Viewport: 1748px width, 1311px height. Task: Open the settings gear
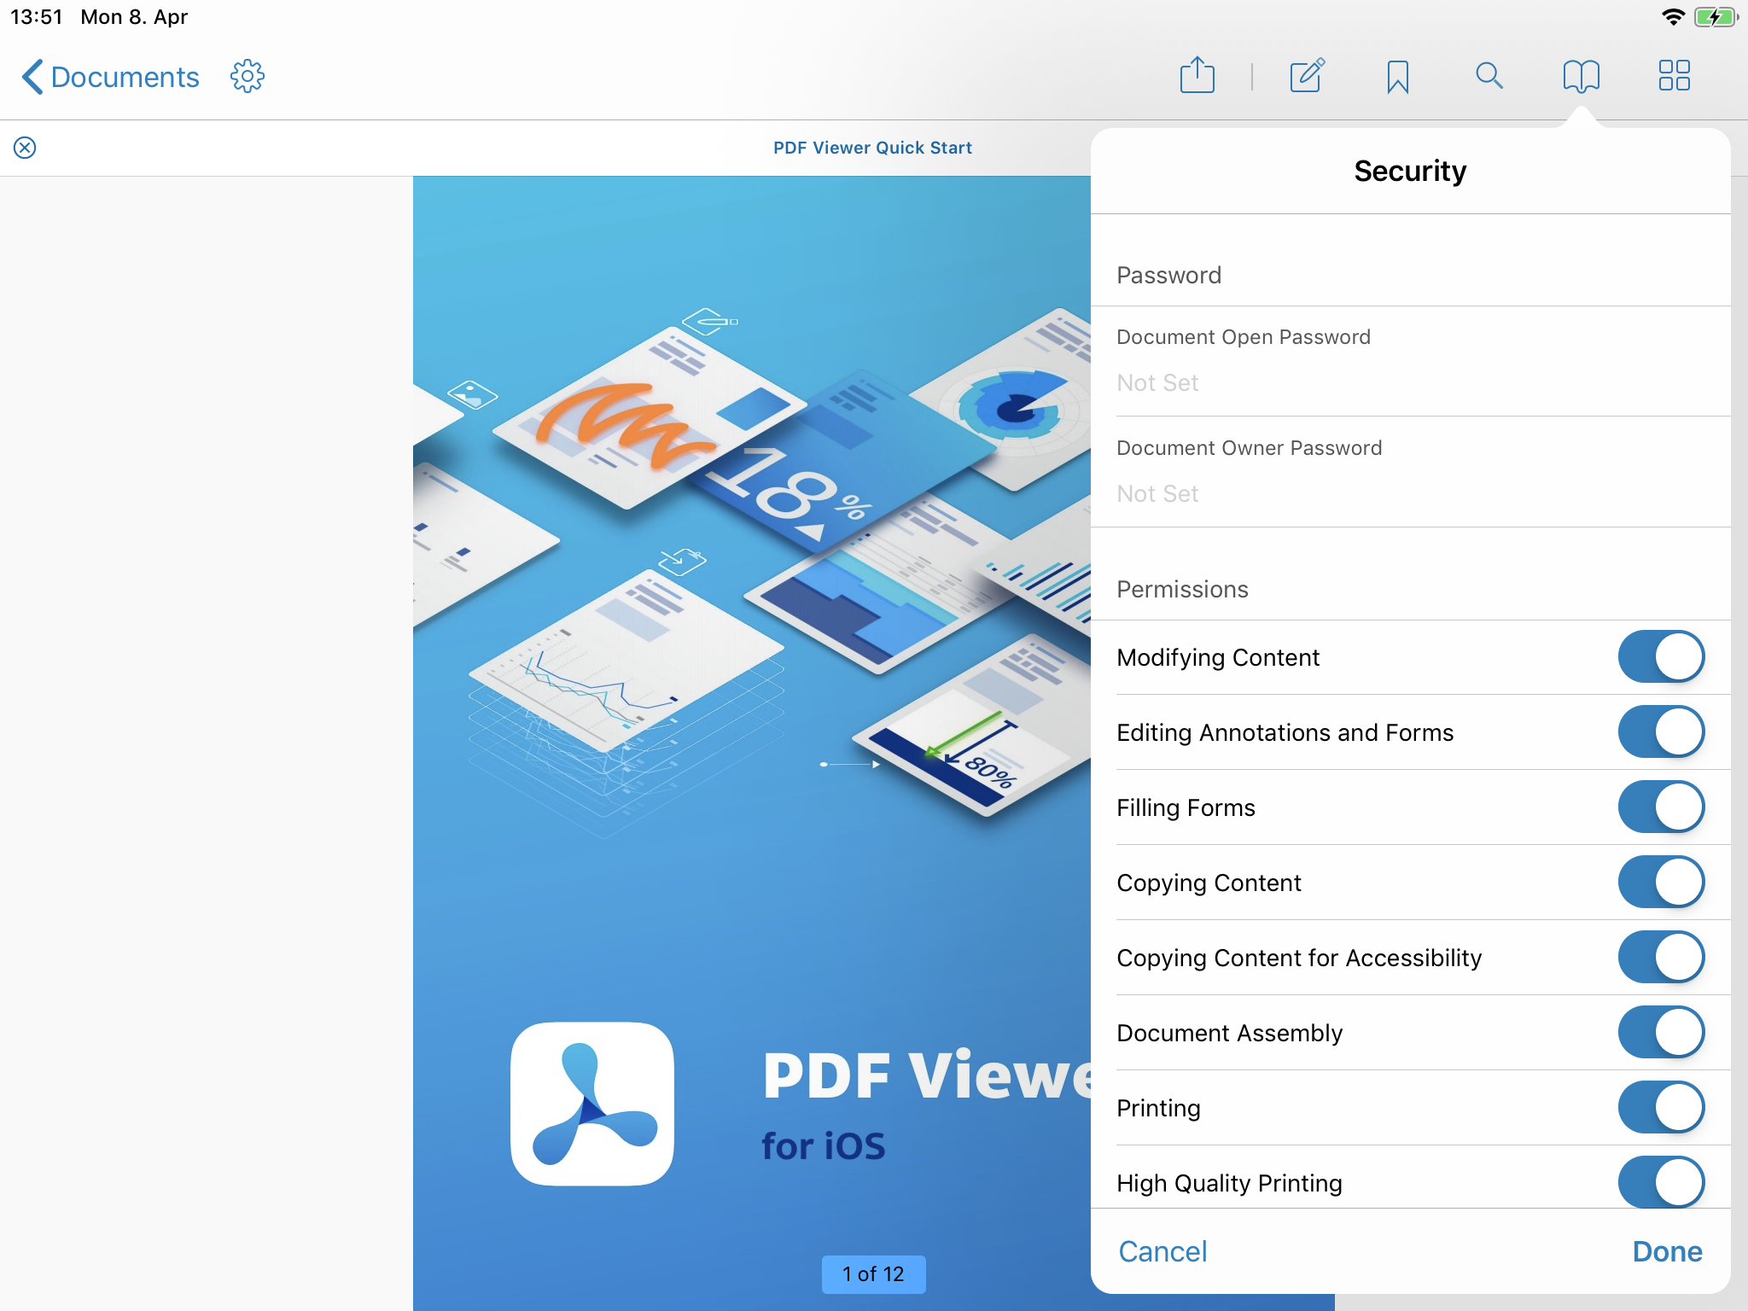tap(248, 77)
